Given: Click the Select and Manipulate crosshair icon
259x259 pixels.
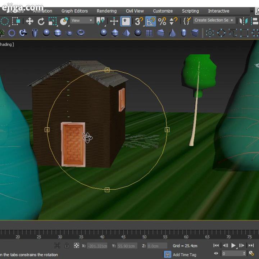Looking at the screenshot, I should (114, 21).
